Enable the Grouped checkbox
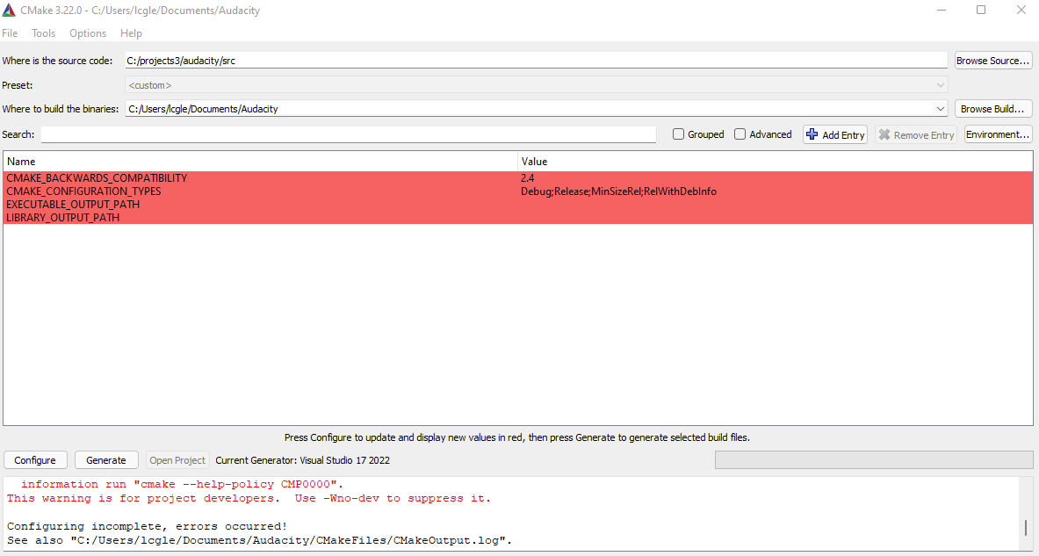 [x=678, y=134]
